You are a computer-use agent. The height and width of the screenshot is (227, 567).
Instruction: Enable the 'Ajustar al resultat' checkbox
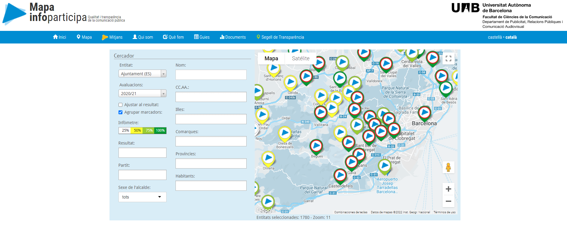pos(121,105)
